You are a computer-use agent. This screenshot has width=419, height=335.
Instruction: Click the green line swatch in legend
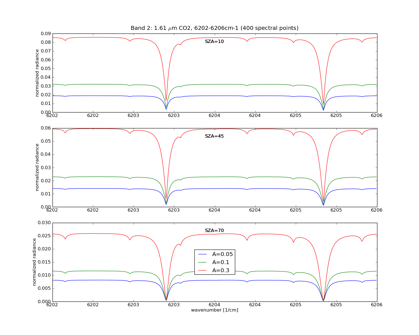tap(202, 262)
